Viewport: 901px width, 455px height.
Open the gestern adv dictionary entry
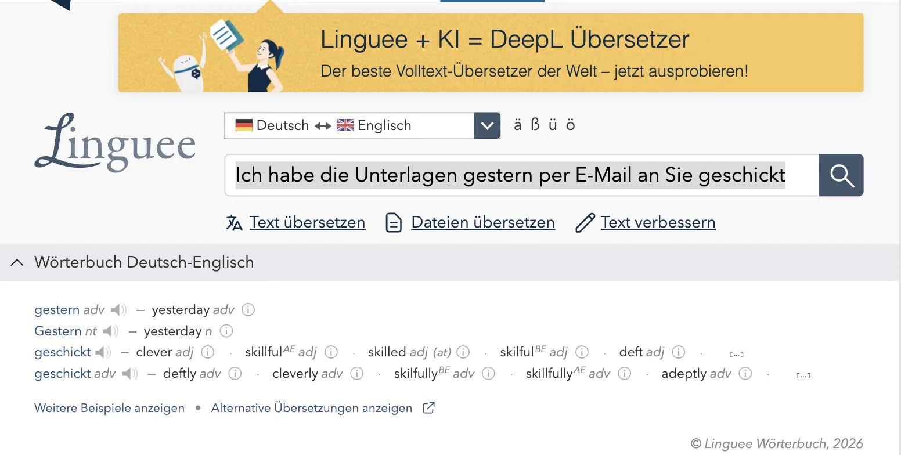57,310
